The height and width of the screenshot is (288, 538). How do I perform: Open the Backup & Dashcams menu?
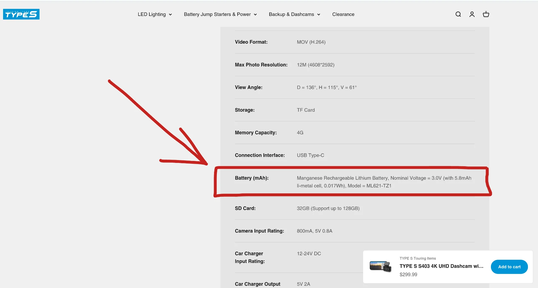tap(291, 14)
